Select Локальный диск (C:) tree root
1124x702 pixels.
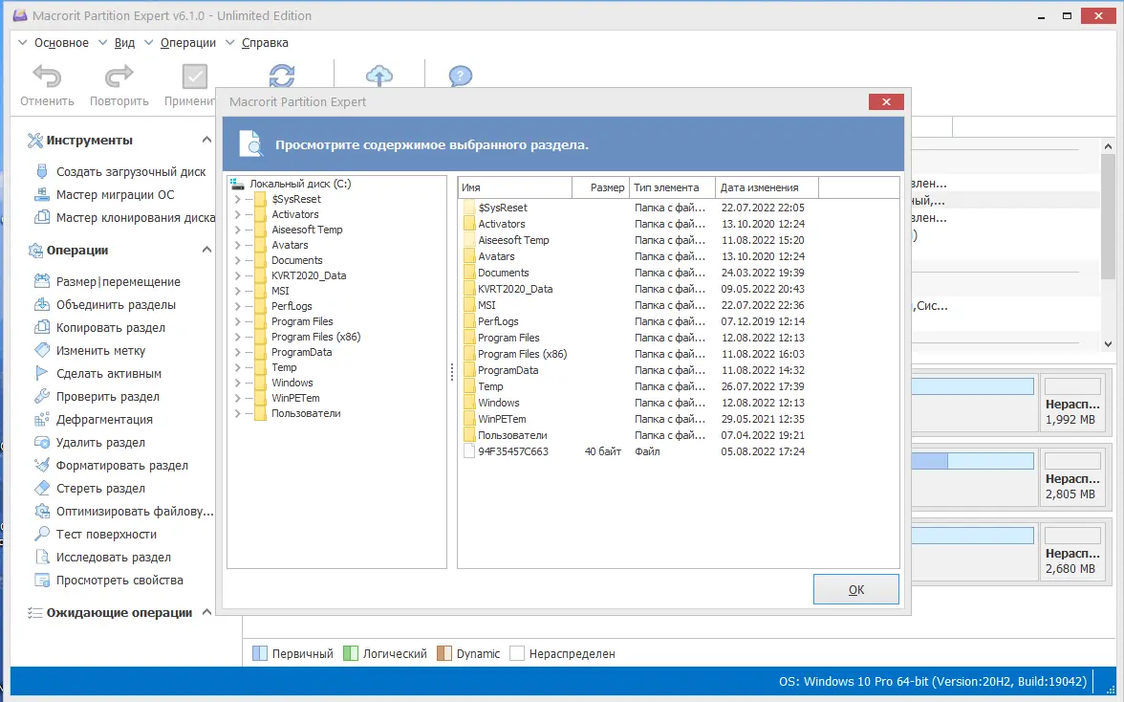click(300, 184)
